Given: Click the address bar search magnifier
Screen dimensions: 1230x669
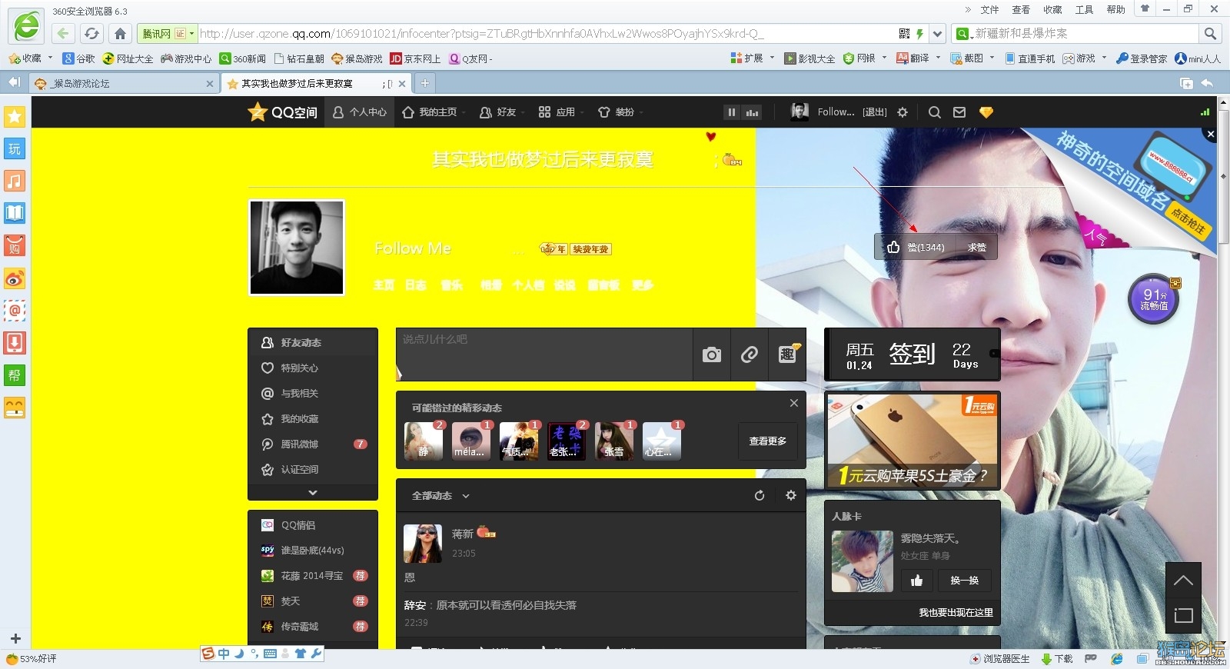Looking at the screenshot, I should coord(1210,34).
